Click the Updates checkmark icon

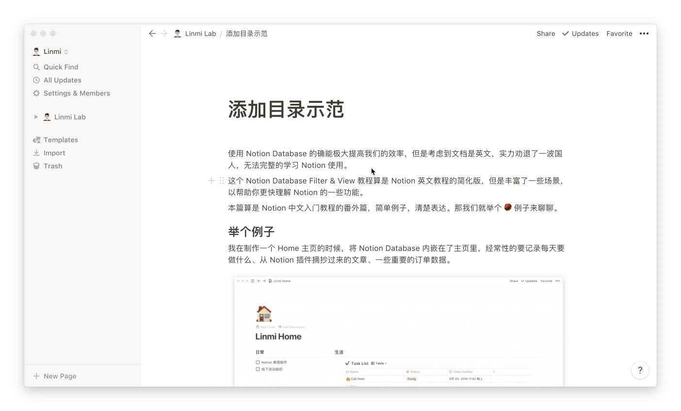566,33
